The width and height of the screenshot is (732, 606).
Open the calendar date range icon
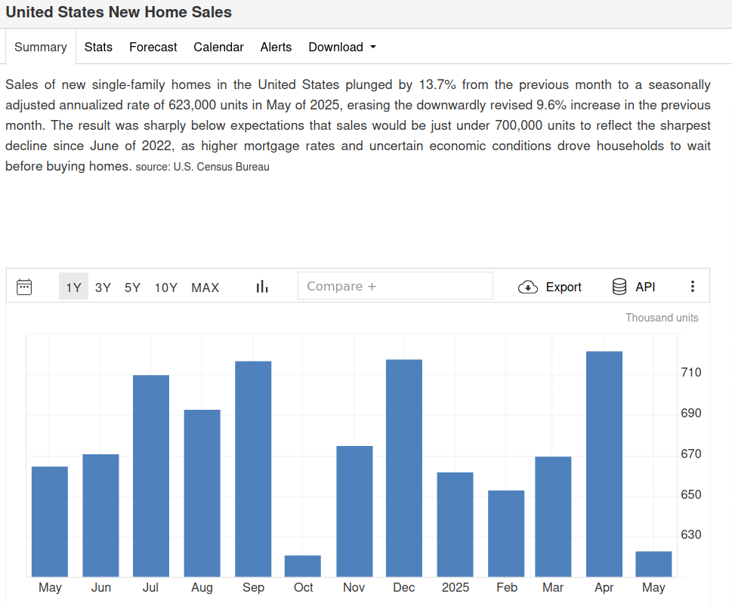[x=24, y=287]
